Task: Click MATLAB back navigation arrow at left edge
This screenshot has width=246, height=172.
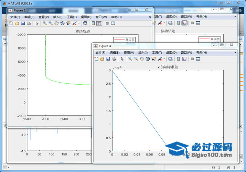Action: point(4,39)
